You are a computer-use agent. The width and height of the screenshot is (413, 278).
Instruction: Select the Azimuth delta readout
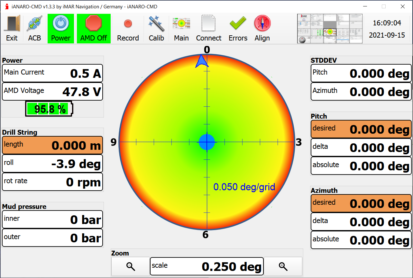pos(361,222)
